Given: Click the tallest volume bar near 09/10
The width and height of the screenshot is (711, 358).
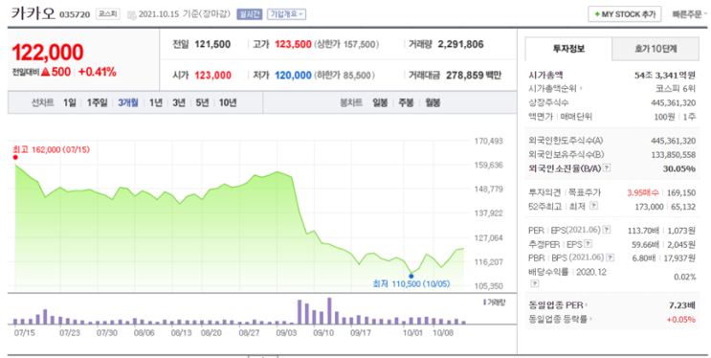Looking at the screenshot, I should 329,311.
